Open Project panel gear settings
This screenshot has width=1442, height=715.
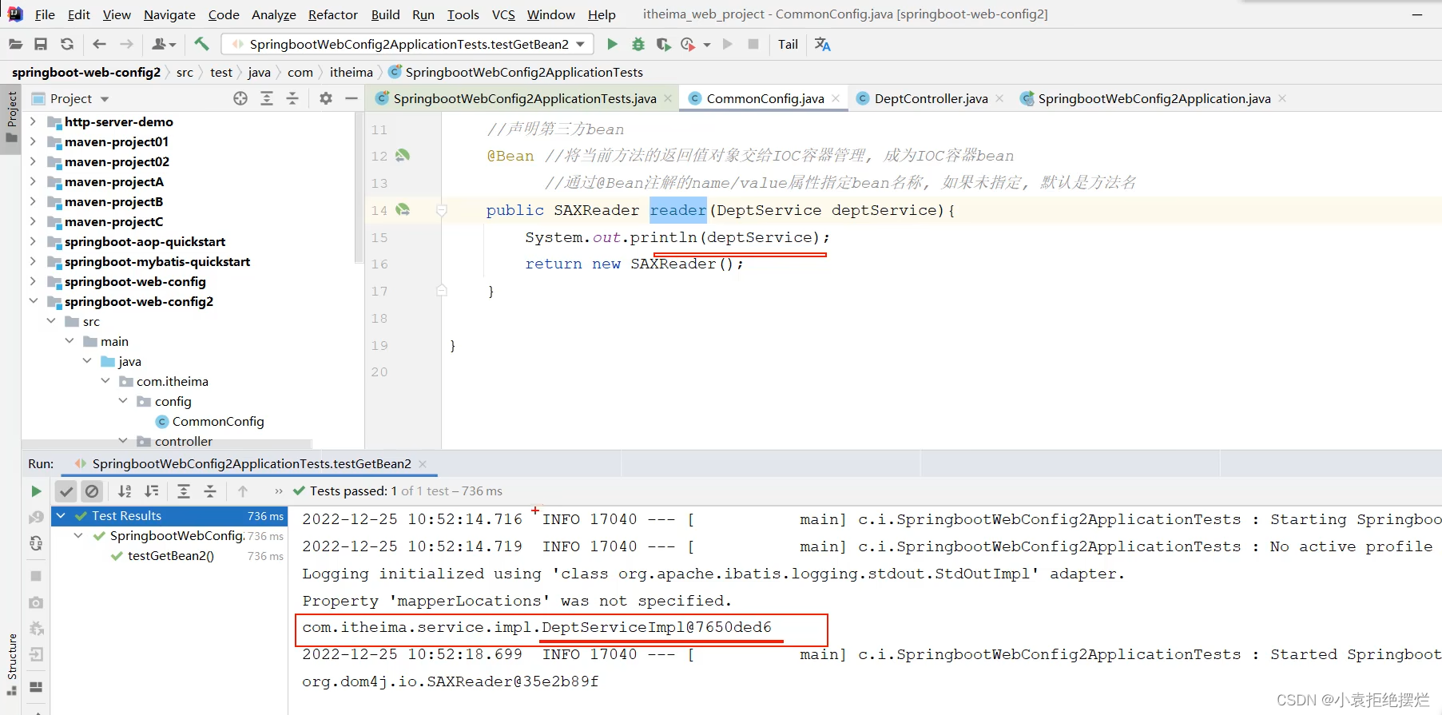click(x=325, y=98)
